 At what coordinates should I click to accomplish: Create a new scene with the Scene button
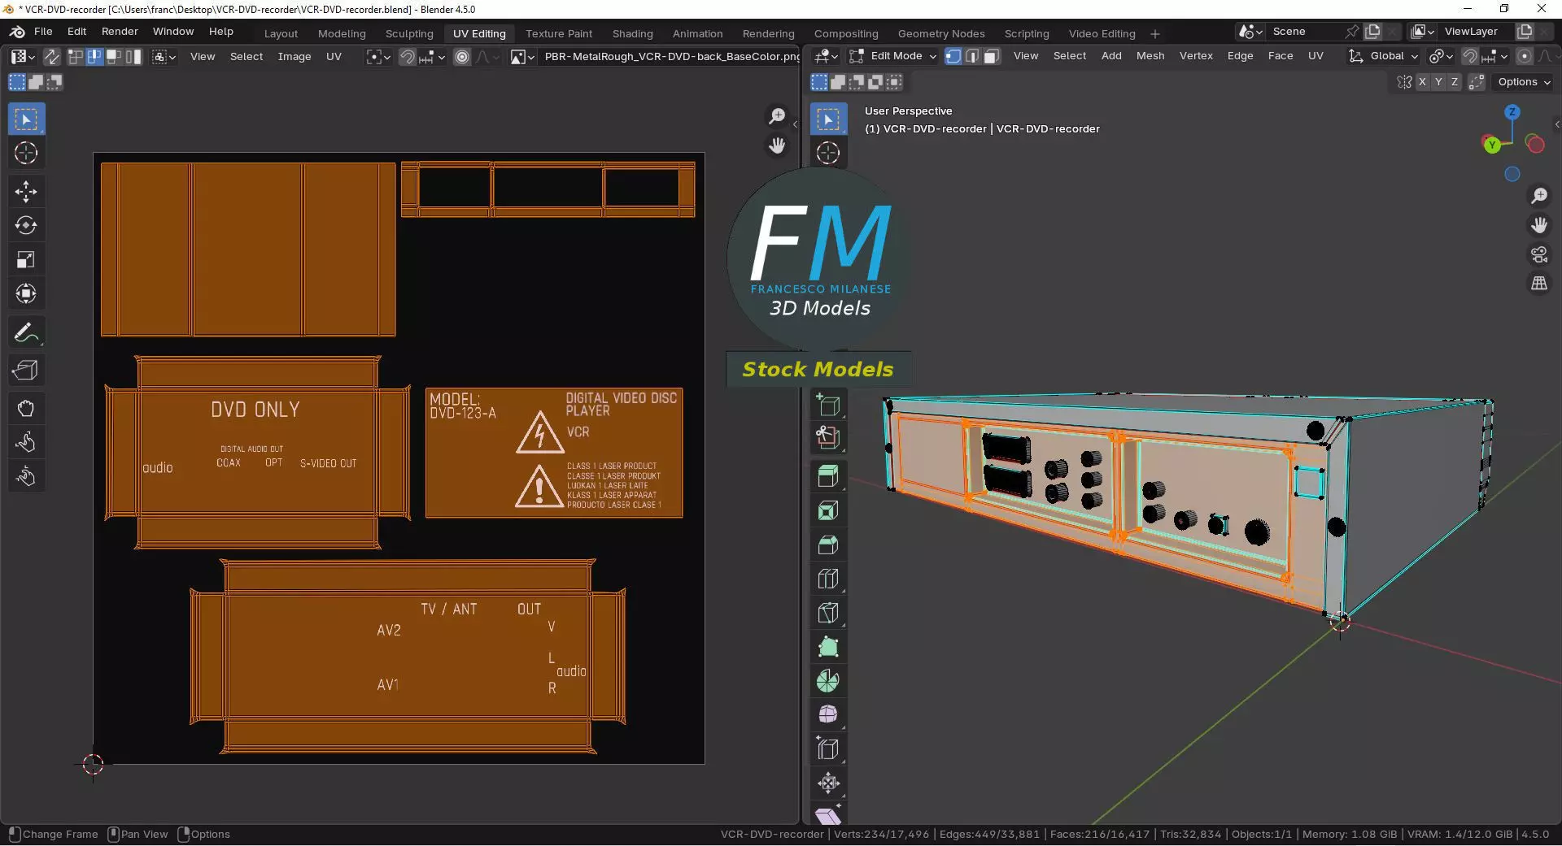pos(1373,32)
